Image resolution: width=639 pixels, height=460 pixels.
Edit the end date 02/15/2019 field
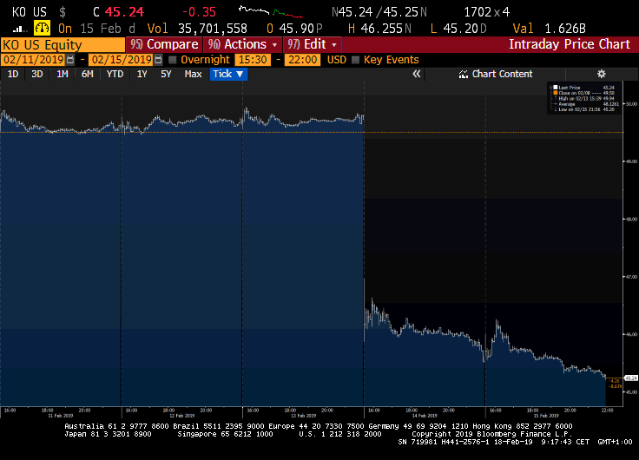coord(122,60)
